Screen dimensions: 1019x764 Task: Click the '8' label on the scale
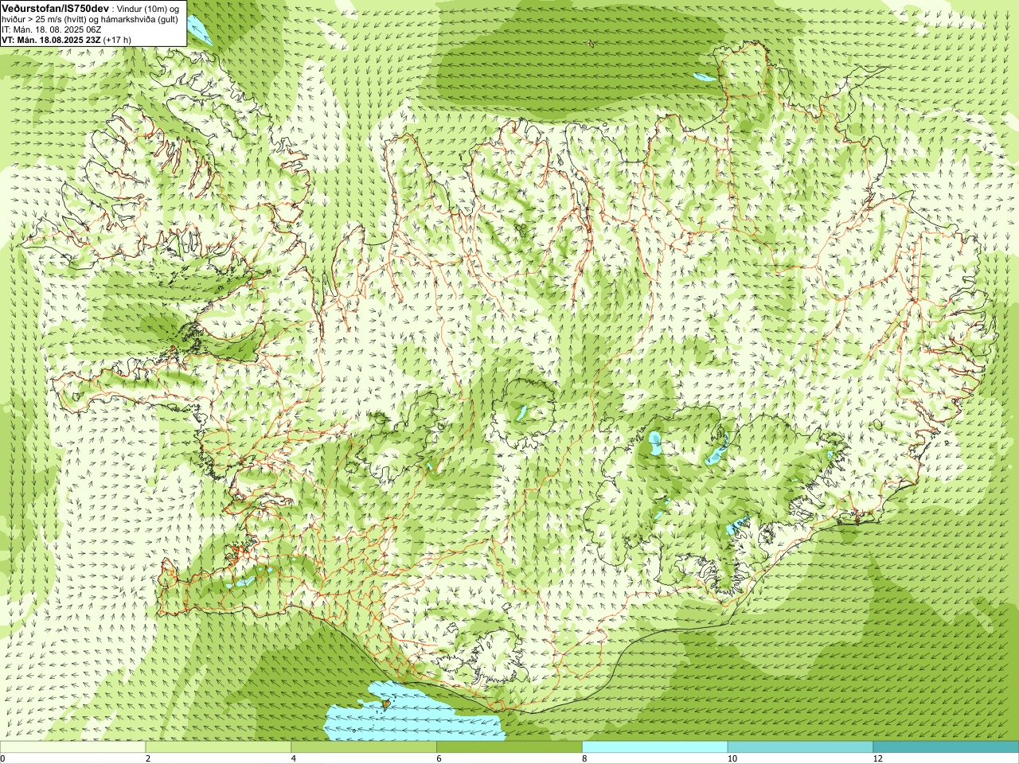coord(585,758)
